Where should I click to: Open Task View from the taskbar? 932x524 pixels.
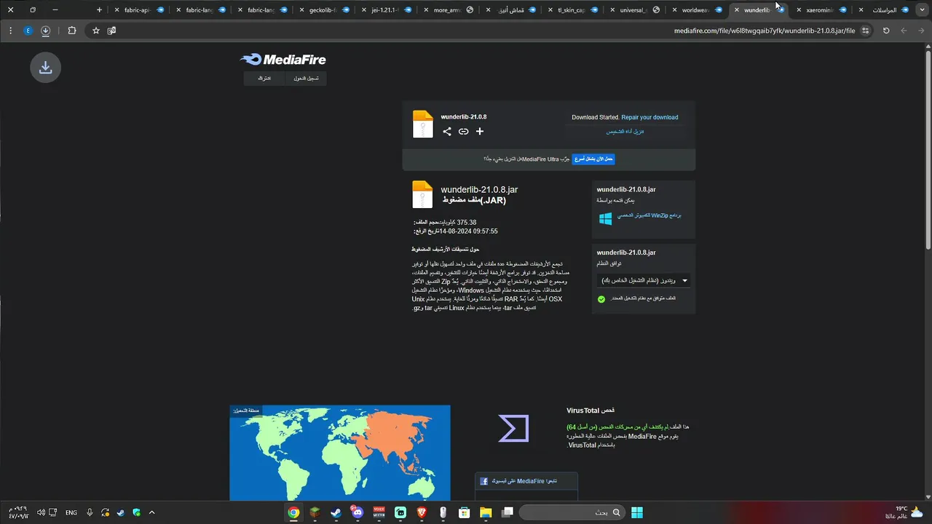[x=507, y=512]
